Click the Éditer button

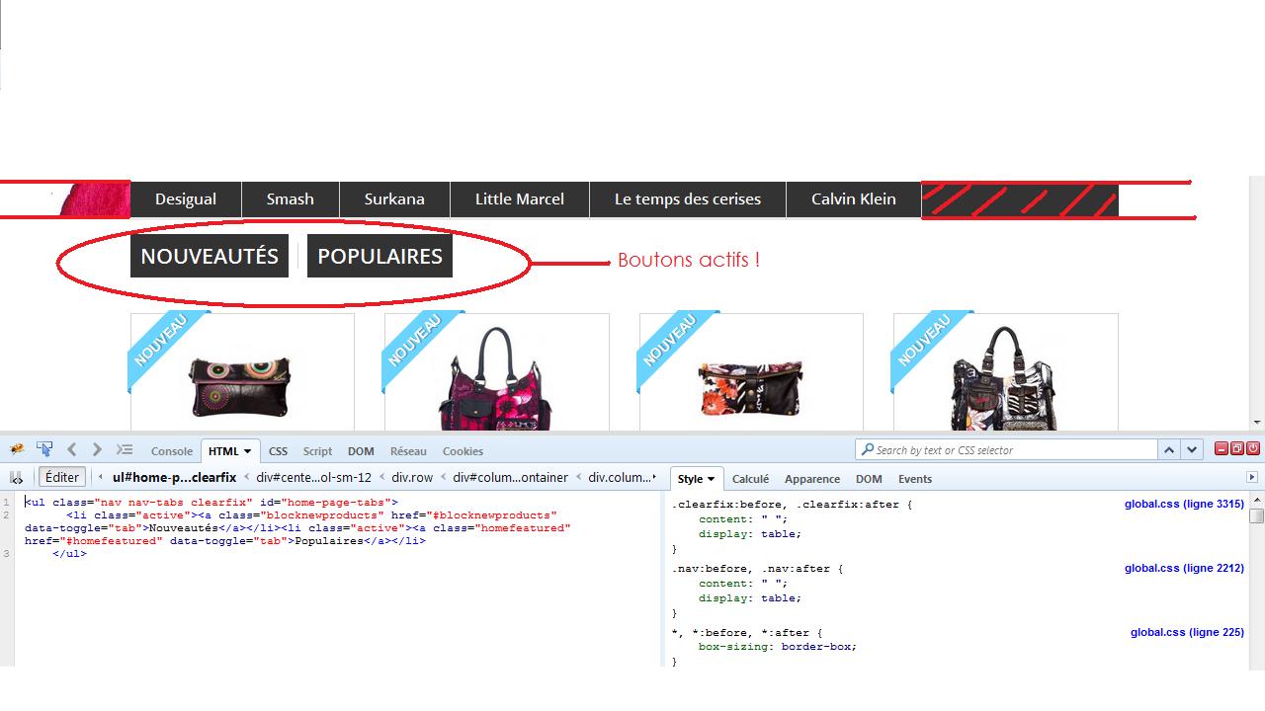click(x=61, y=477)
